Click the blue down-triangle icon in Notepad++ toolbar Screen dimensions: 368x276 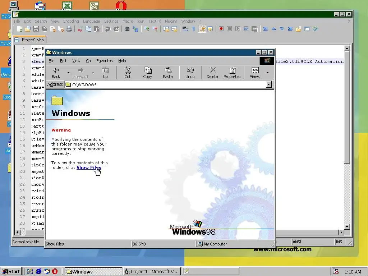click(282, 29)
